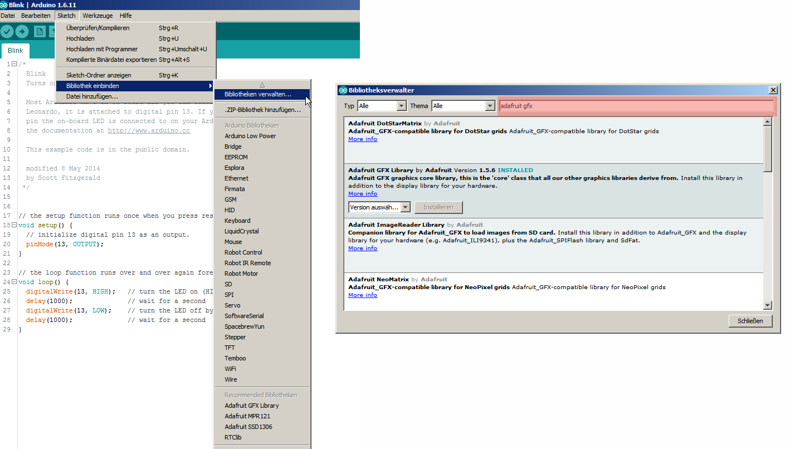The height and width of the screenshot is (449, 790).
Task: Collapse the setup function at line 18
Action: click(x=14, y=225)
